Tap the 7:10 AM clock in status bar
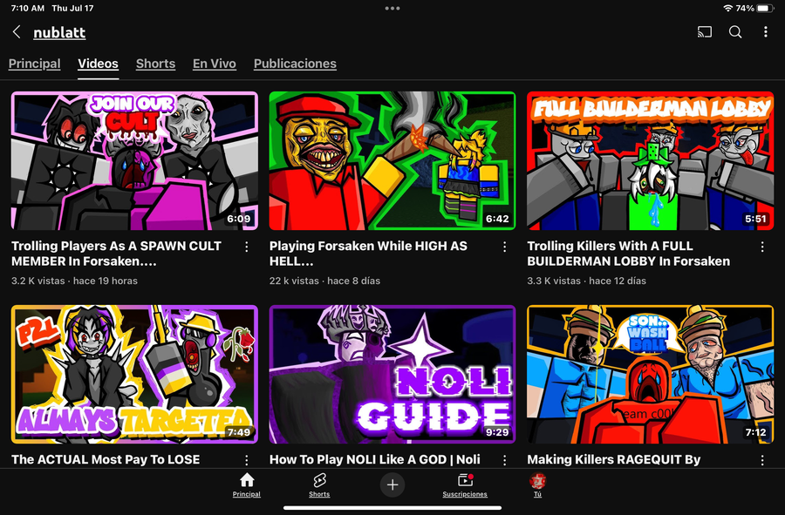The height and width of the screenshot is (515, 785). click(x=28, y=9)
